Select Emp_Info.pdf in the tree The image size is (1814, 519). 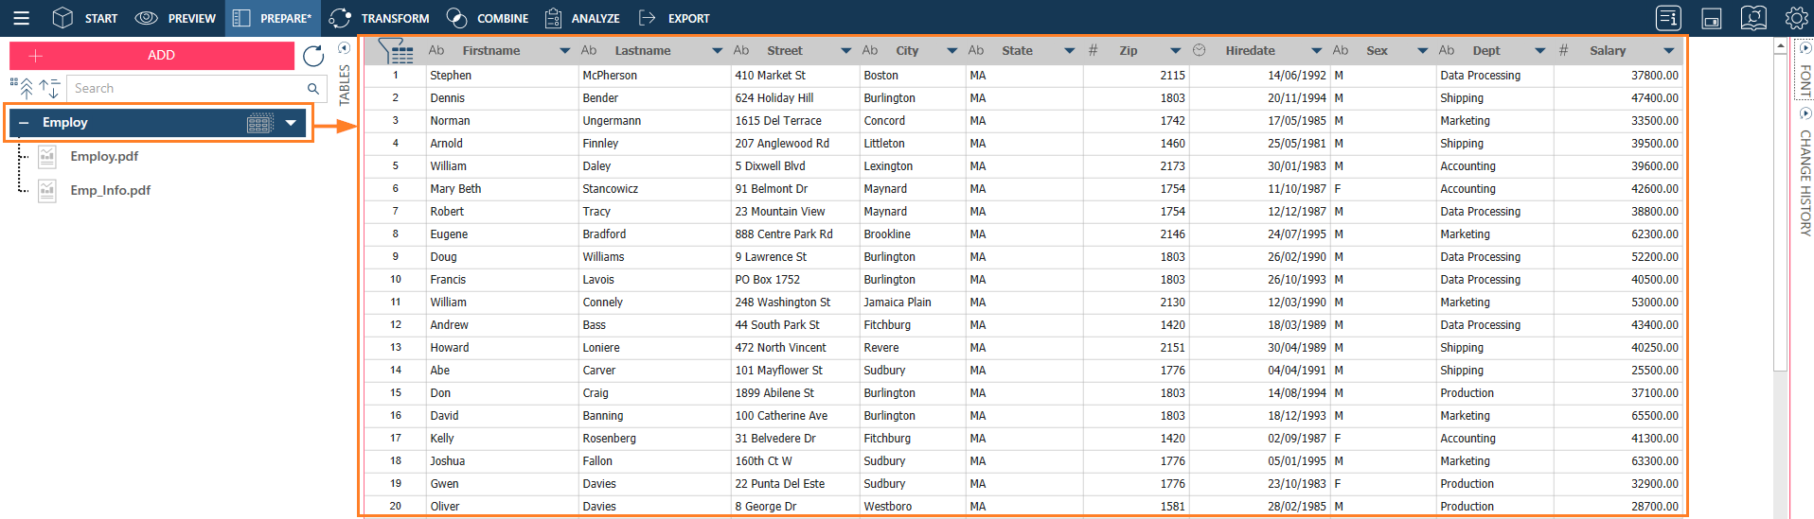tap(110, 190)
